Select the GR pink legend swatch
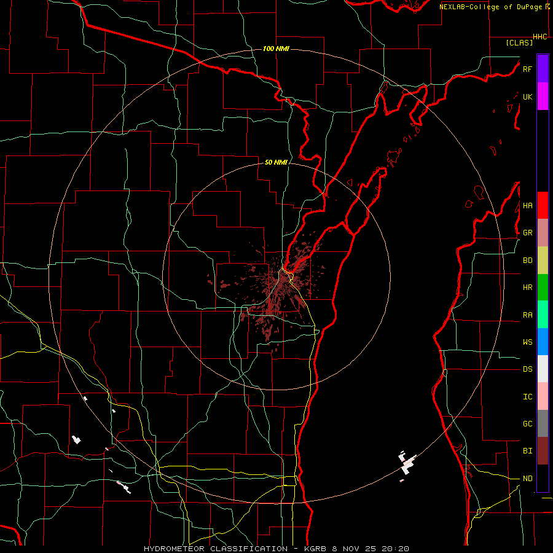553x553 pixels. tap(543, 233)
